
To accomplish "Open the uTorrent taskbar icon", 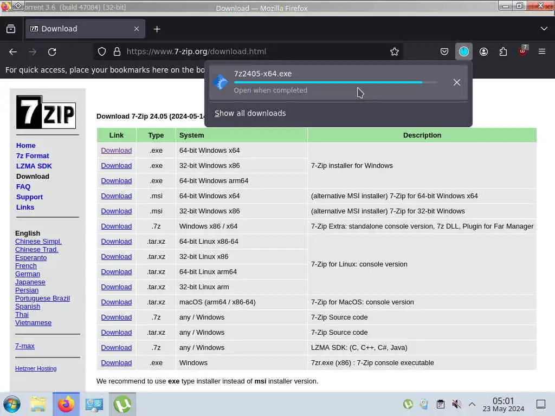I will click(x=122, y=404).
